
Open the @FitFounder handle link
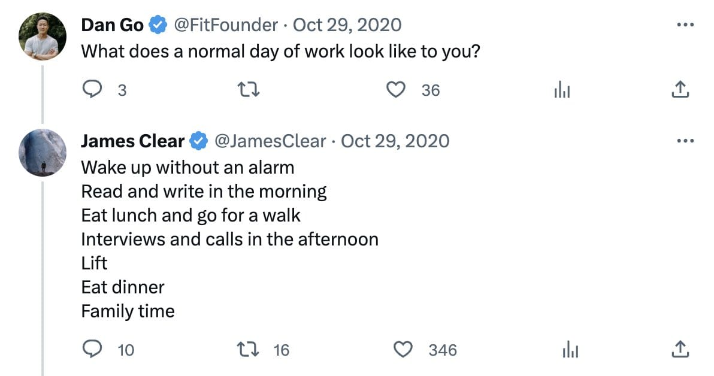point(225,25)
